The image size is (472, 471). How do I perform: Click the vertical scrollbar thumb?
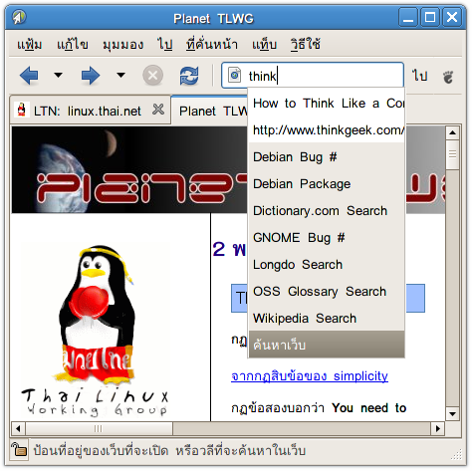click(452, 154)
